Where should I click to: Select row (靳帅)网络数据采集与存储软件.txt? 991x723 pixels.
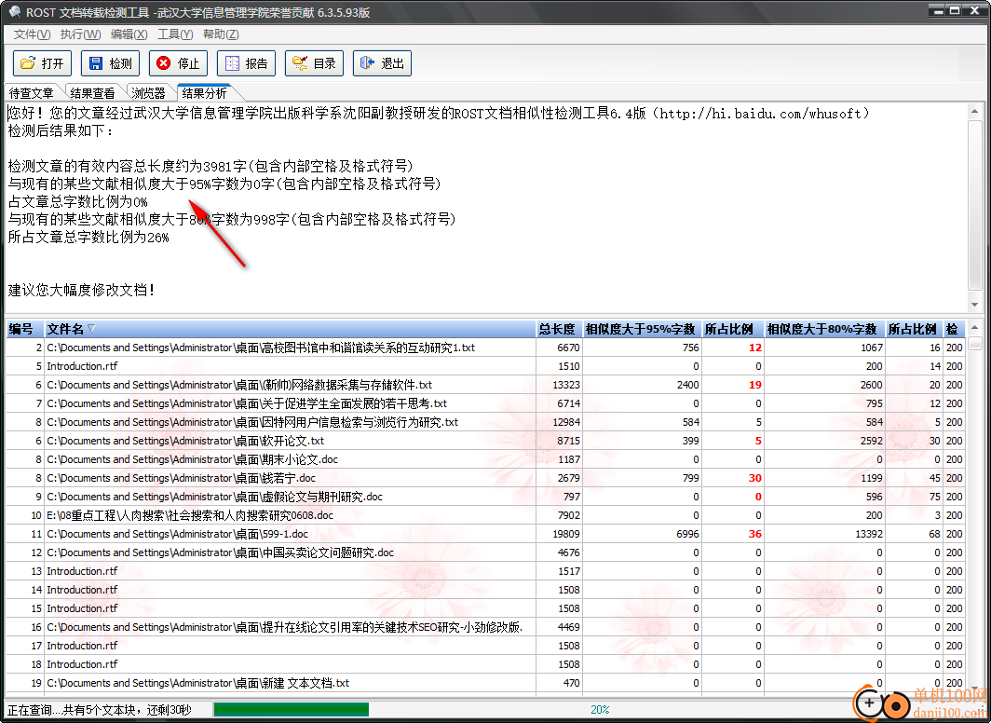click(x=484, y=385)
